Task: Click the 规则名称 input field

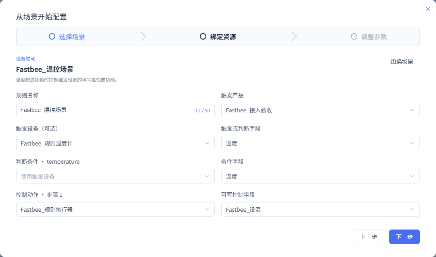Action: coord(115,110)
